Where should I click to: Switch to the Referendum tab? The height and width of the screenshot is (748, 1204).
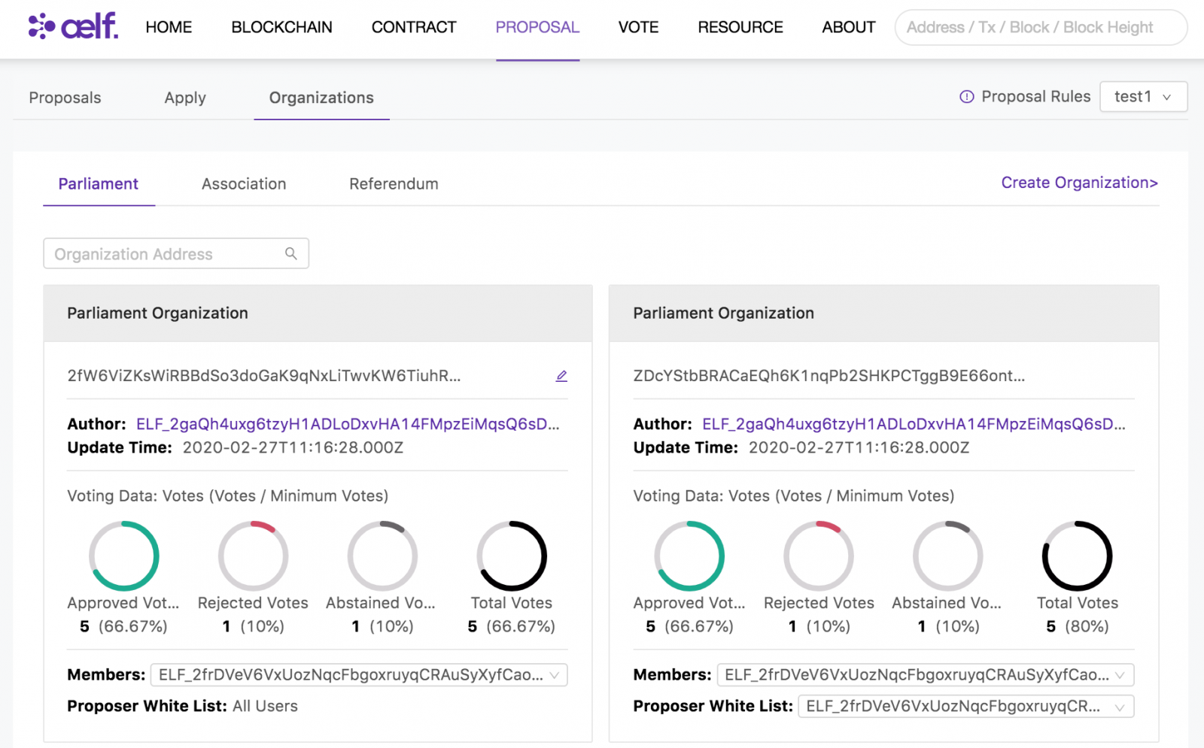(x=394, y=184)
